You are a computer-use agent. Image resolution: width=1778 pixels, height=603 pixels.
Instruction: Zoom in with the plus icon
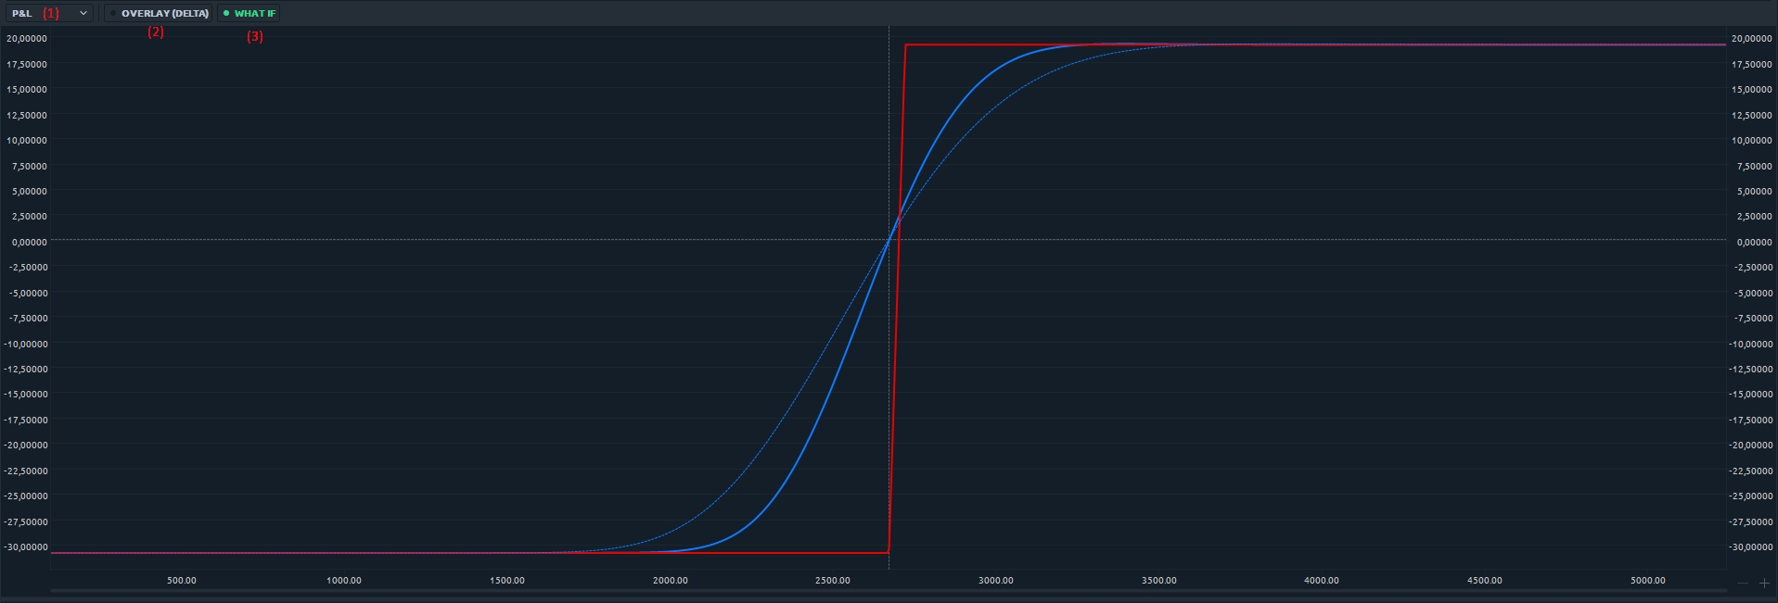point(1764,584)
